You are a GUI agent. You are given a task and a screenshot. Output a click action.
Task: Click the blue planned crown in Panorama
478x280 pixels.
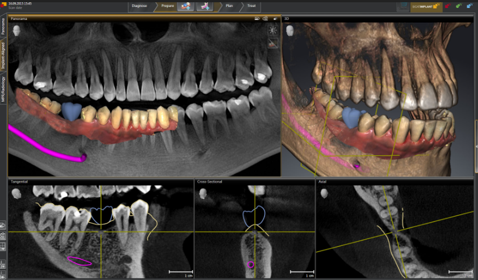pyautogui.click(x=71, y=110)
